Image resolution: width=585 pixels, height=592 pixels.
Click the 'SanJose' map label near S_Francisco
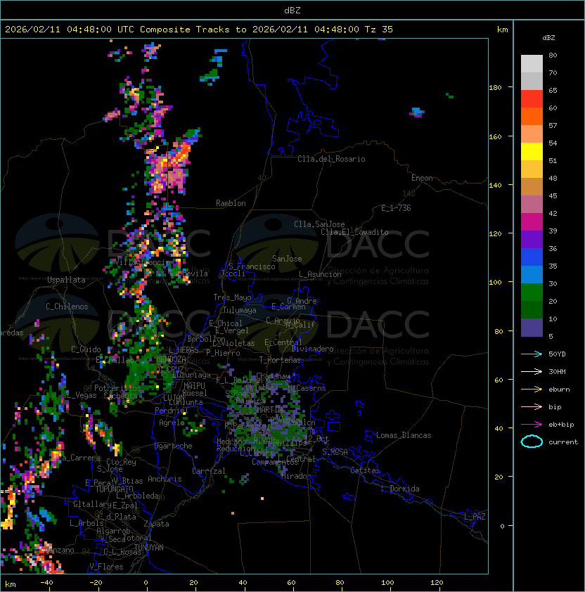[287, 259]
